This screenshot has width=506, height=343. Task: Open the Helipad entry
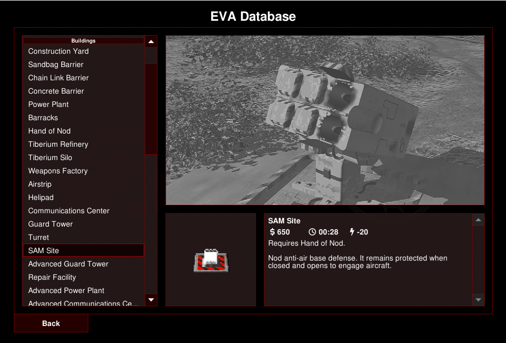[83, 197]
